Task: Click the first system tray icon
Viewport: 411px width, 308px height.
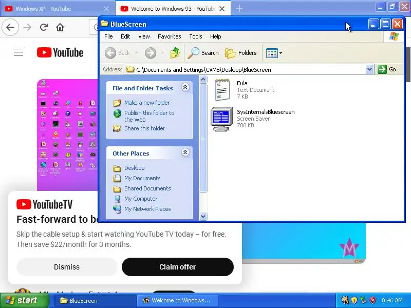Action: pyautogui.click(x=345, y=300)
